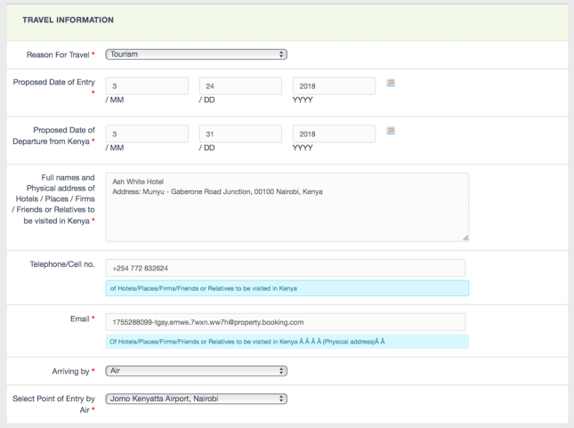Click the entry date month field

click(x=147, y=86)
